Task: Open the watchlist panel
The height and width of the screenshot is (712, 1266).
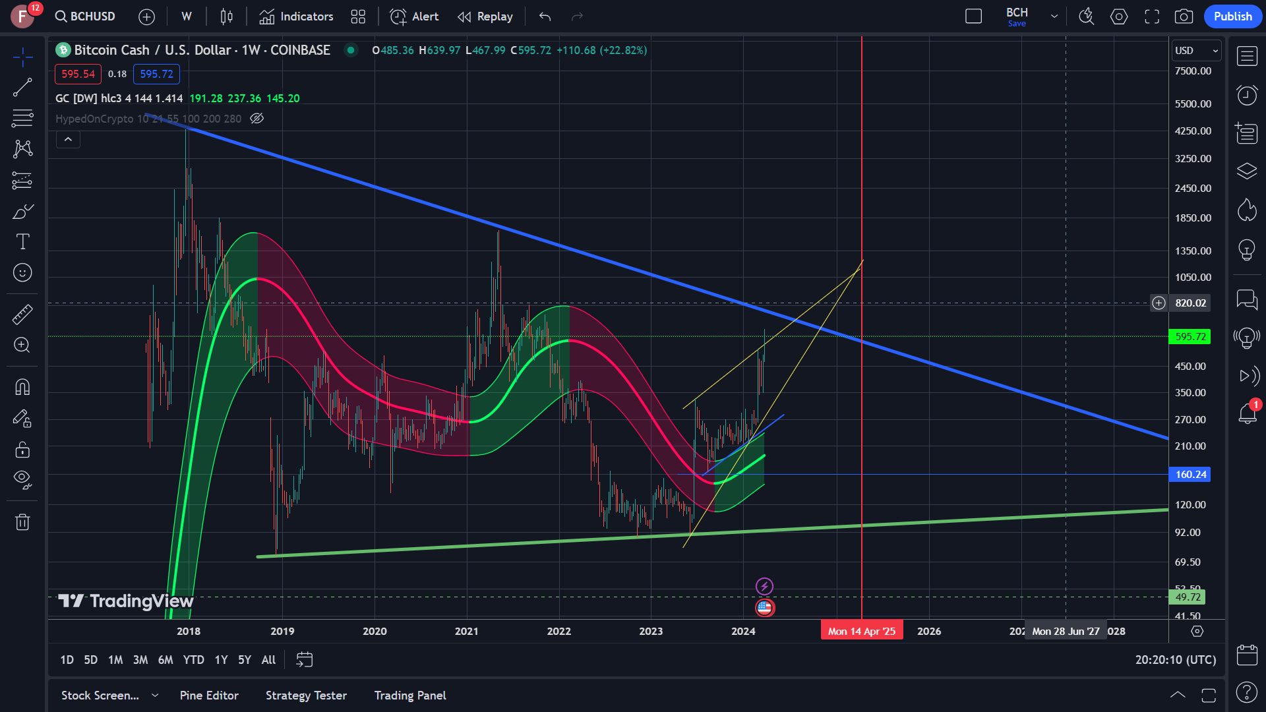Action: coord(1247,57)
